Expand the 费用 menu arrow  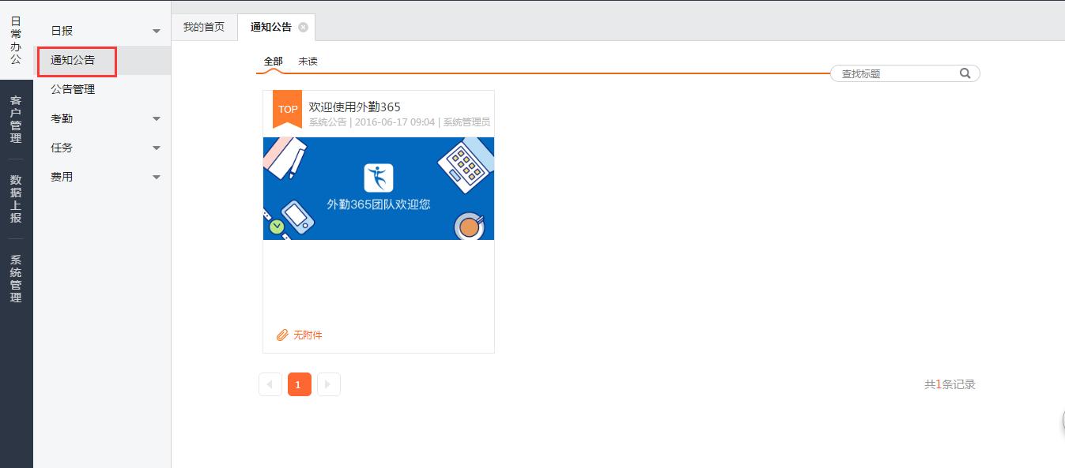click(156, 177)
